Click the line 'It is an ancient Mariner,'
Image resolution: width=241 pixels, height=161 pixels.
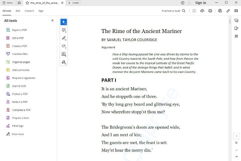124,89
